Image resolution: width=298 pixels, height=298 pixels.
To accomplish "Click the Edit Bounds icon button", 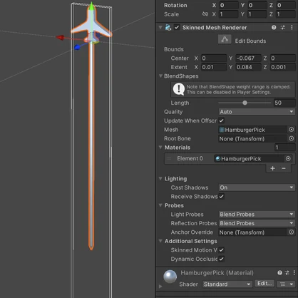I will point(225,40).
